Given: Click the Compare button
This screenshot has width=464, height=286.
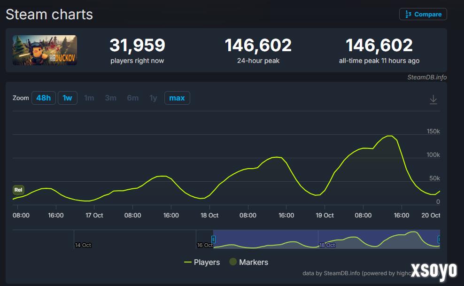Looking at the screenshot, I should [x=423, y=15].
